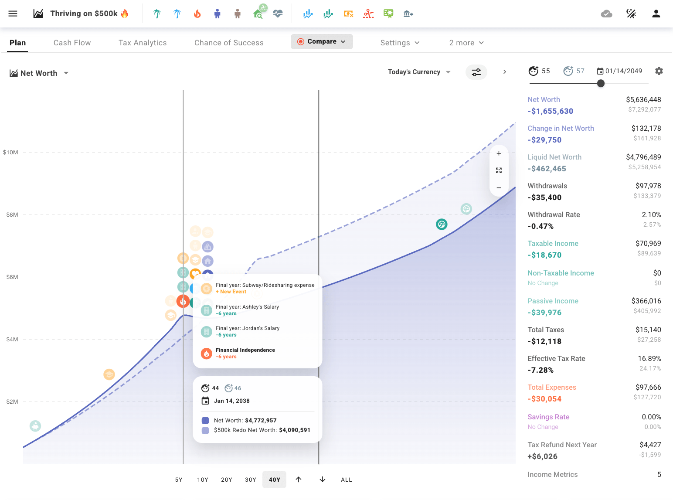Switch to the Cash Flow tab
The image size is (673, 500).
(x=72, y=43)
